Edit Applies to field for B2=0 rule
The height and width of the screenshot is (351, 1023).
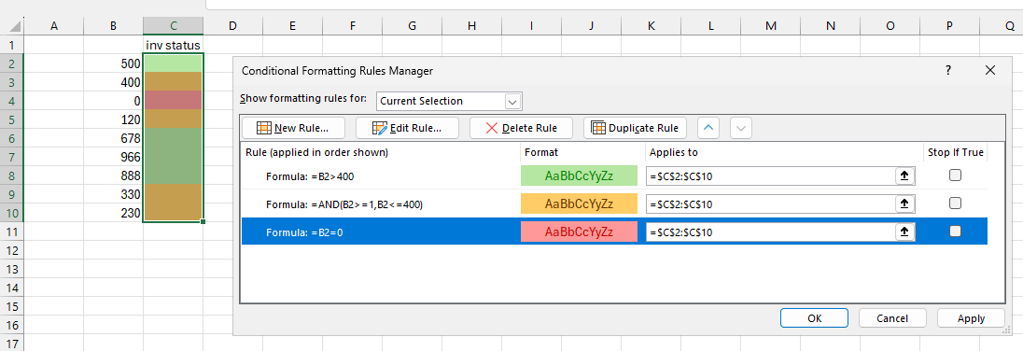pos(770,232)
